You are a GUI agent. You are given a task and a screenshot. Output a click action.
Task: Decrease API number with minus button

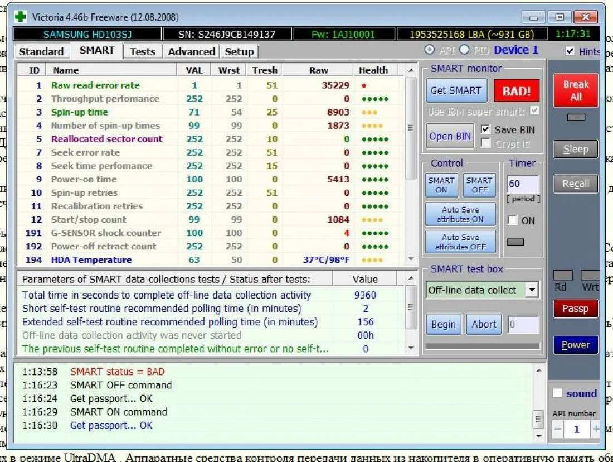click(558, 429)
